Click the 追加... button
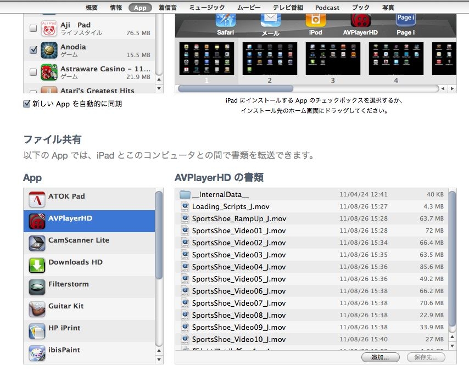 point(381,357)
